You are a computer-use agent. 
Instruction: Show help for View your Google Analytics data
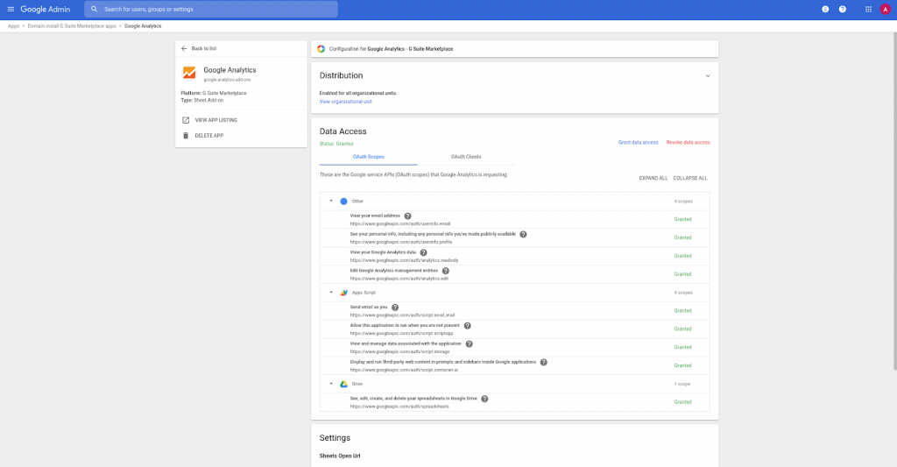[423, 253]
